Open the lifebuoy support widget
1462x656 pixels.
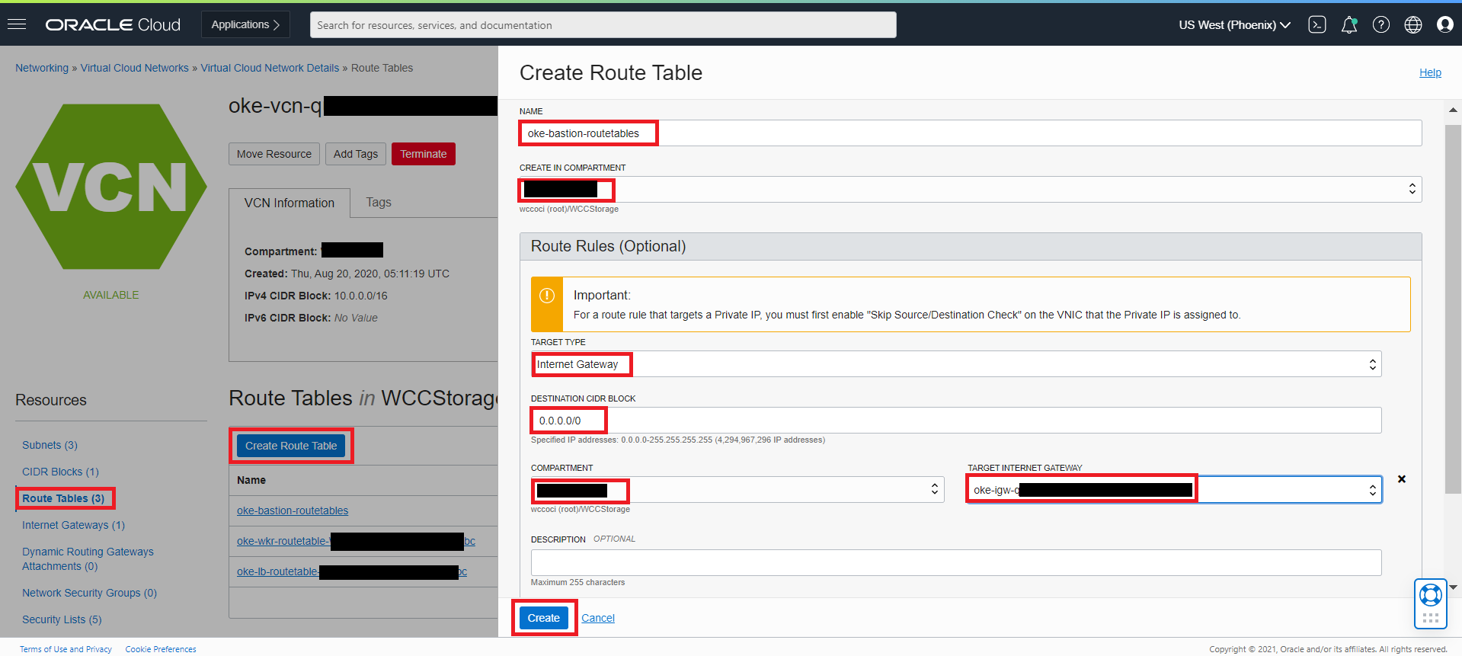(x=1431, y=603)
